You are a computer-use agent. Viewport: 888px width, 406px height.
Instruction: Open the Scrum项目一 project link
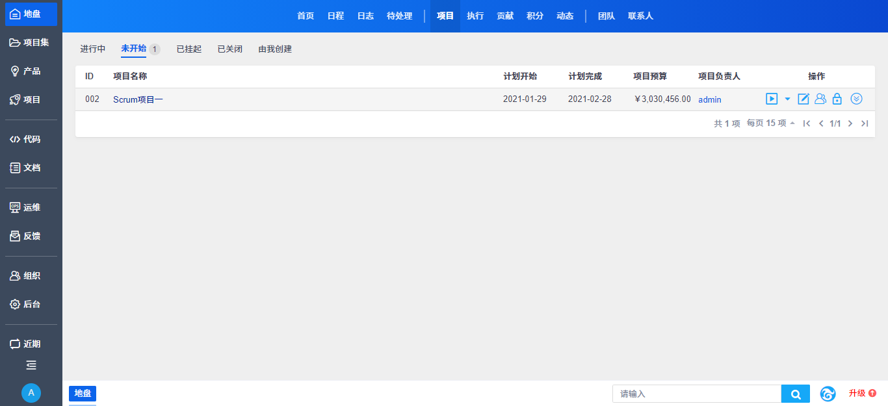[138, 99]
